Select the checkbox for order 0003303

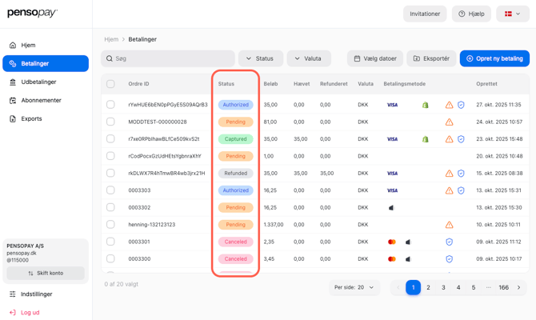click(x=110, y=190)
